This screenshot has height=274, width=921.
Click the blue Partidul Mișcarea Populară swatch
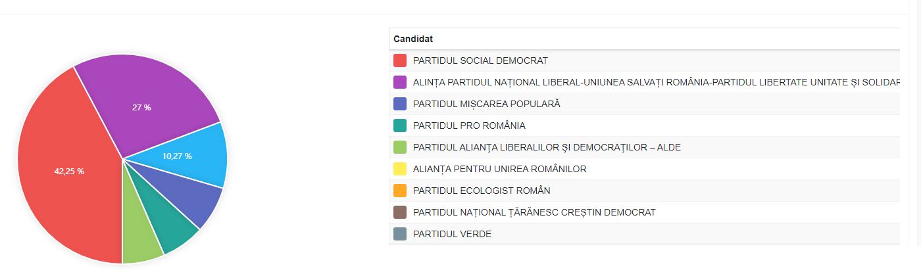click(400, 104)
